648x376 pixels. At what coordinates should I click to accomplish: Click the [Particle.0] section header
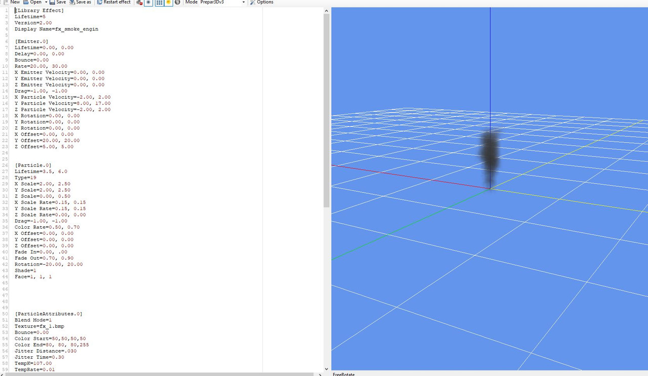33,165
